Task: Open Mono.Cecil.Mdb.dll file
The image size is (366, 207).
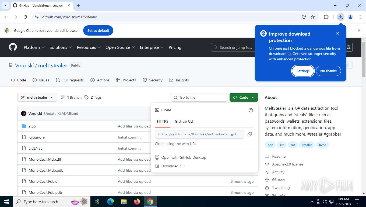Action: 45,159
